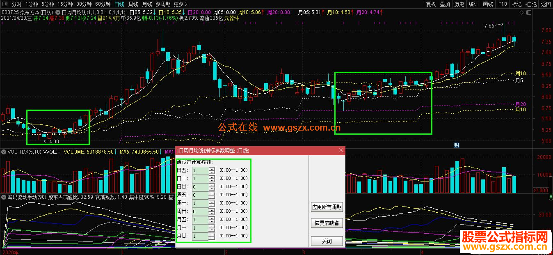The image size is (553, 255).
Task: Click the 日廿 spinner arrows
Action: pyautogui.click(x=212, y=186)
